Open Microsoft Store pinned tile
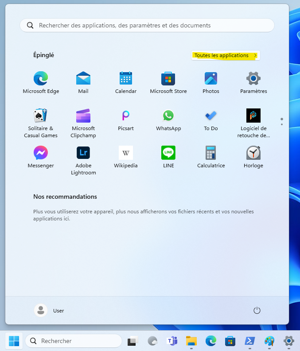 [x=168, y=82]
